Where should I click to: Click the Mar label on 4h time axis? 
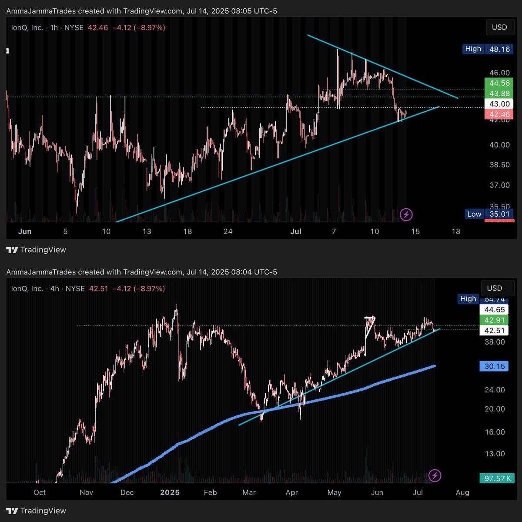[249, 492]
